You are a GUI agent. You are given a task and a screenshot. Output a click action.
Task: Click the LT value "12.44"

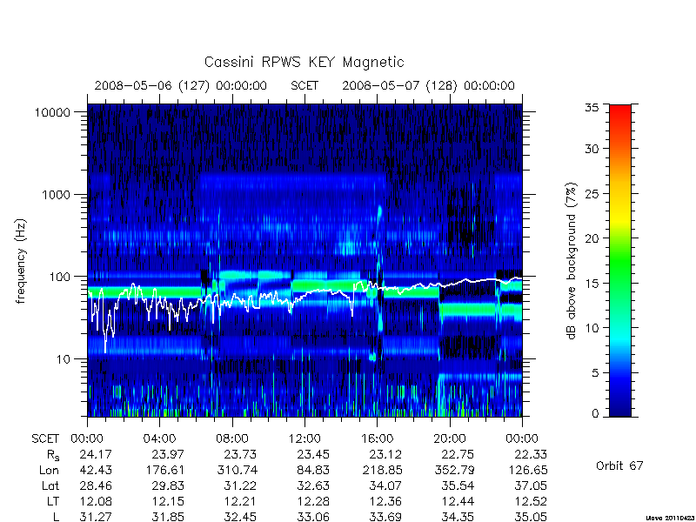tap(458, 502)
